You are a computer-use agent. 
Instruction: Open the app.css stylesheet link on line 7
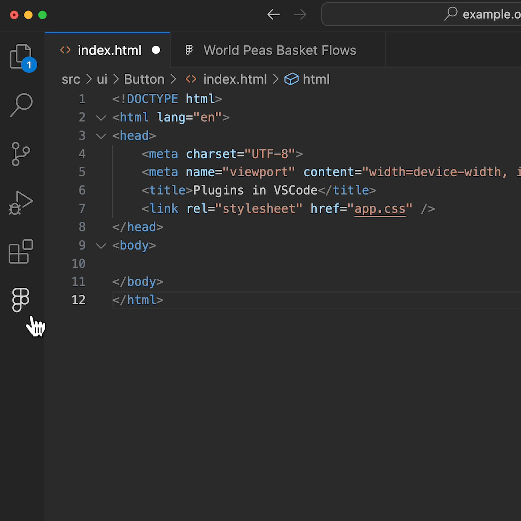click(379, 209)
